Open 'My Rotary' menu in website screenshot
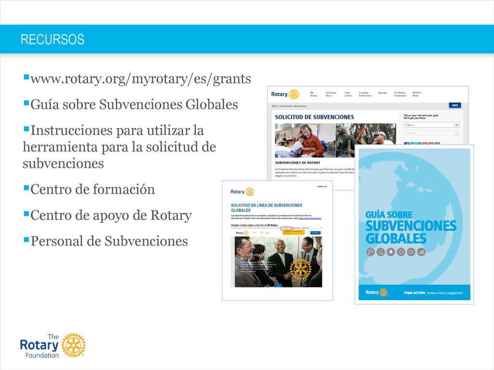Screen dimensions: 494x370 (x=314, y=94)
